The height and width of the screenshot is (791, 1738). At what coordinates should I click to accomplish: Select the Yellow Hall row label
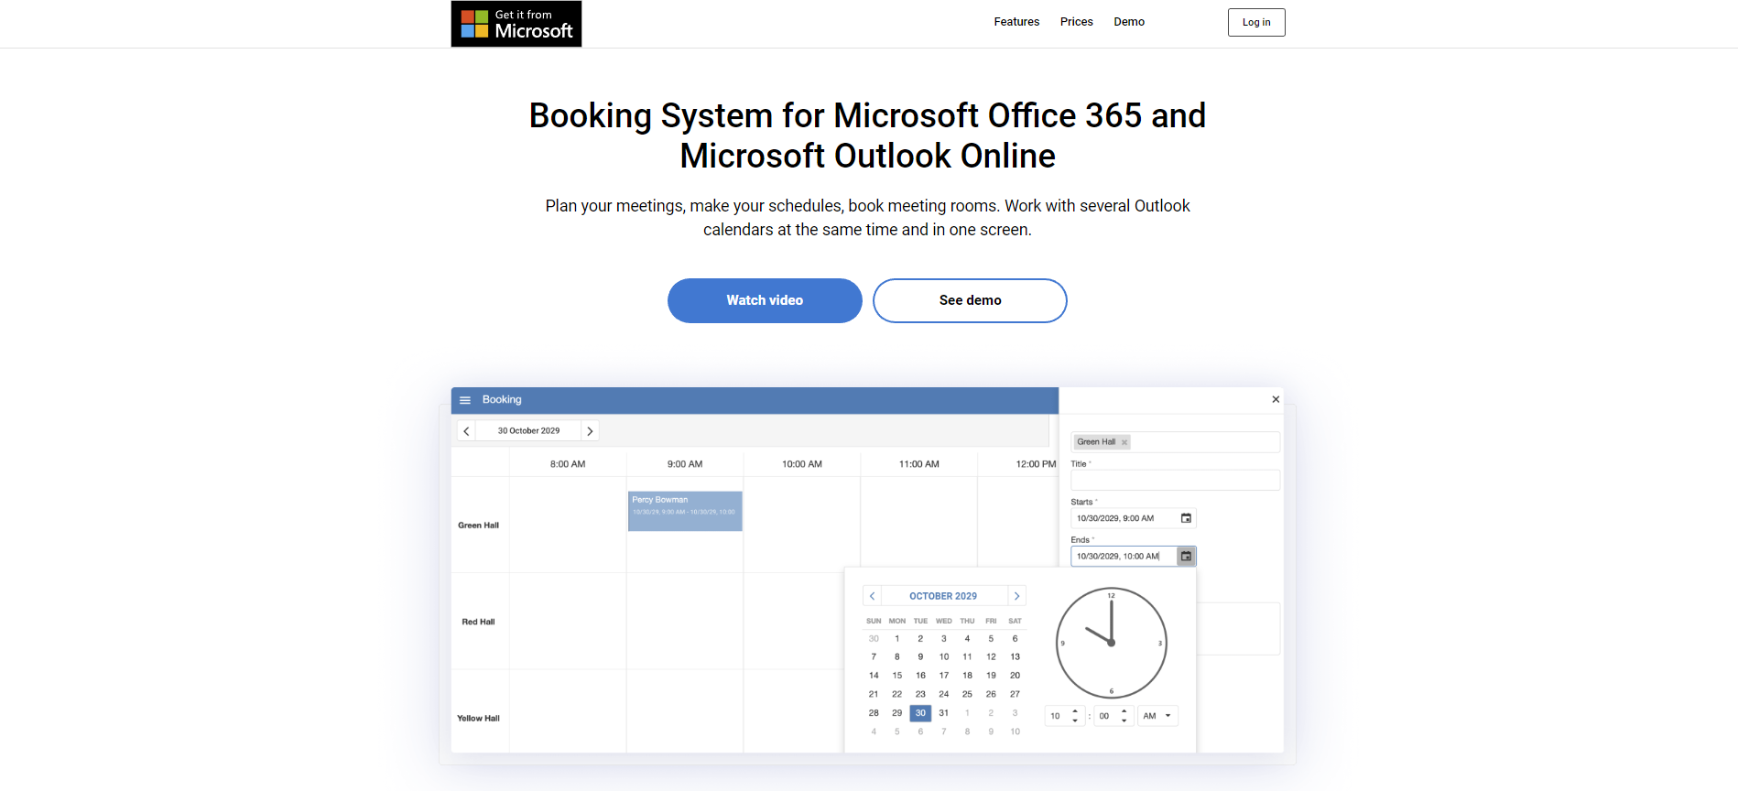point(479,719)
